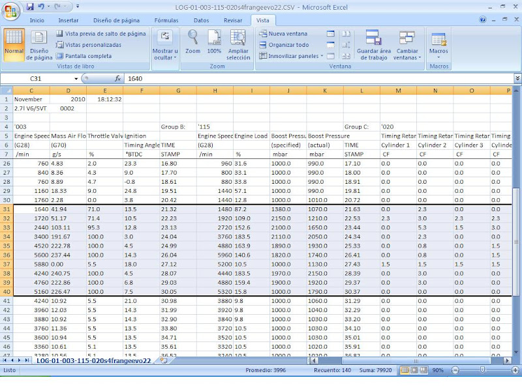Select sheet tab LOG-01-003-115-020s4frangeevo22
The height and width of the screenshot is (391, 522).
pos(93,361)
